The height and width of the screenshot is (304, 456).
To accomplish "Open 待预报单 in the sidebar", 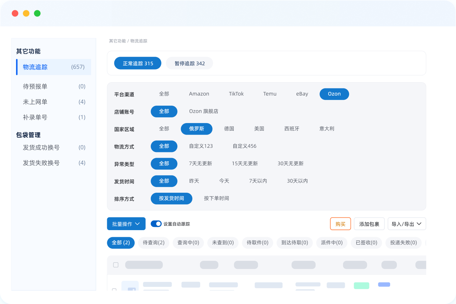I will (x=53, y=86).
